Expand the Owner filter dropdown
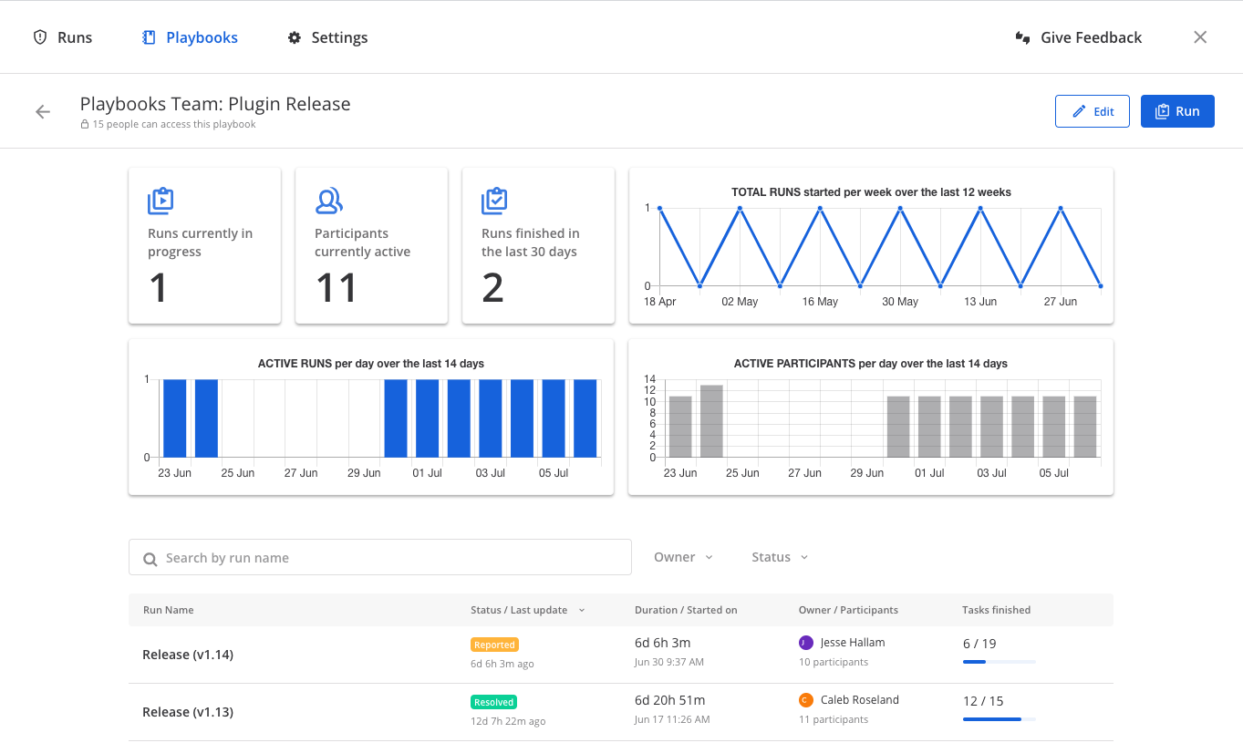 coord(683,557)
